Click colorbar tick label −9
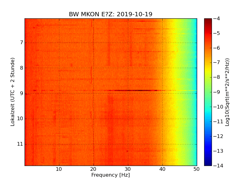The width and height of the screenshot is (246, 184). (x=217, y=92)
